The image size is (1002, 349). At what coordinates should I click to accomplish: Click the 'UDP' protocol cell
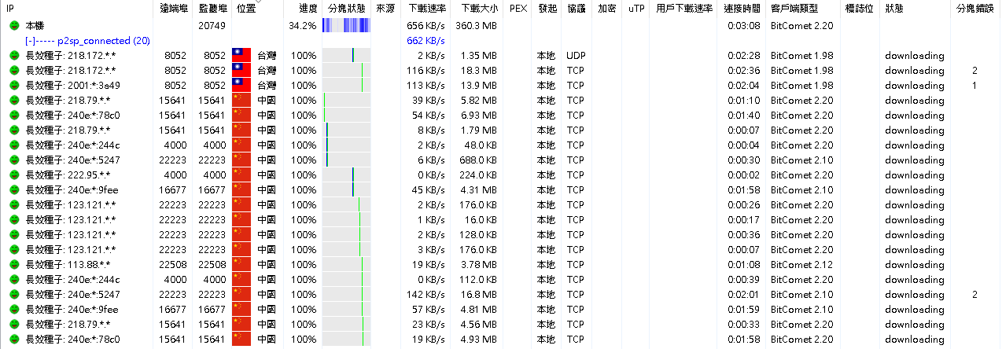(576, 56)
